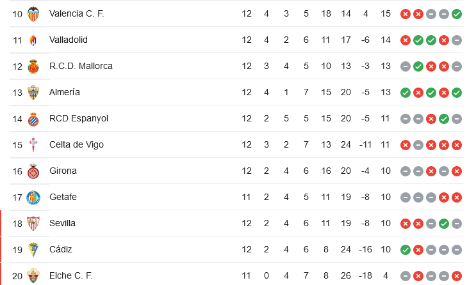Click the Almería club crest
The height and width of the screenshot is (285, 476).
tap(33, 92)
